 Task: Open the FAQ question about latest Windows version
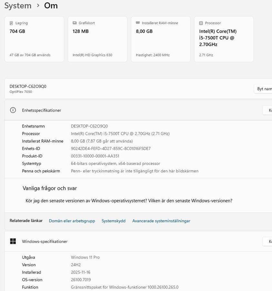pyautogui.click(x=129, y=200)
